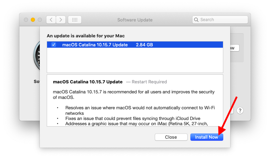Viewport: 270px width, 157px height.
Task: Minimize window with the yellow button
Action: click(33, 20)
